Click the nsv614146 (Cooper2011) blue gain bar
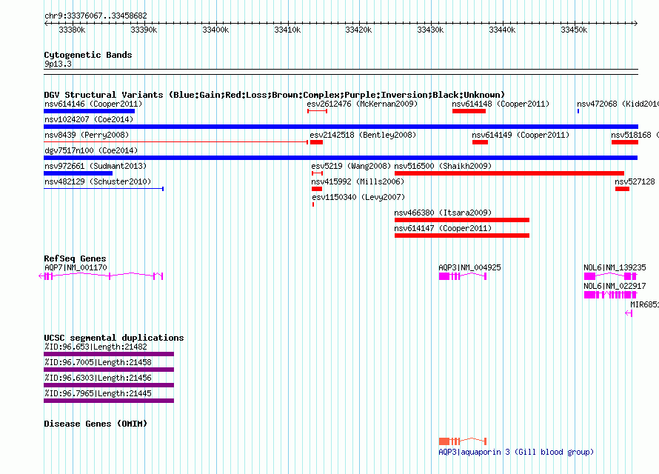659x474 pixels. click(x=89, y=111)
